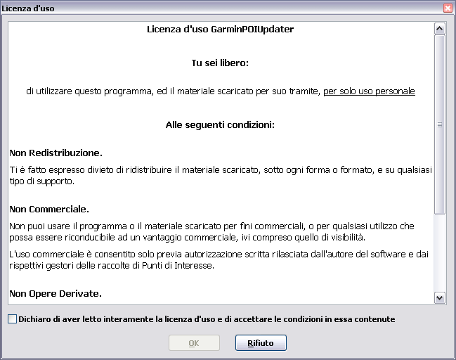Click the 'Licenza d'uso GarminPOIUpdater' heading
456x360 pixels.
click(x=220, y=30)
